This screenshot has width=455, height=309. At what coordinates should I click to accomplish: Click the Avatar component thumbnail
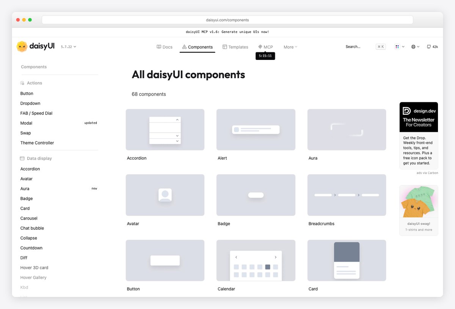165,195
